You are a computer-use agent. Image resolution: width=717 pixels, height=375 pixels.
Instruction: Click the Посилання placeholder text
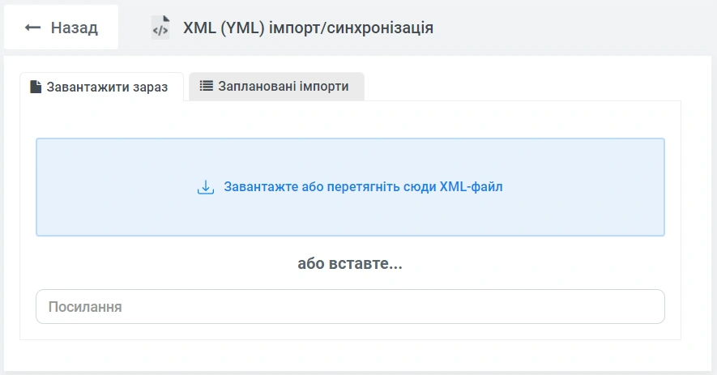tap(85, 307)
